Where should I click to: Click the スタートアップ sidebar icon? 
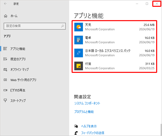coord(5,101)
